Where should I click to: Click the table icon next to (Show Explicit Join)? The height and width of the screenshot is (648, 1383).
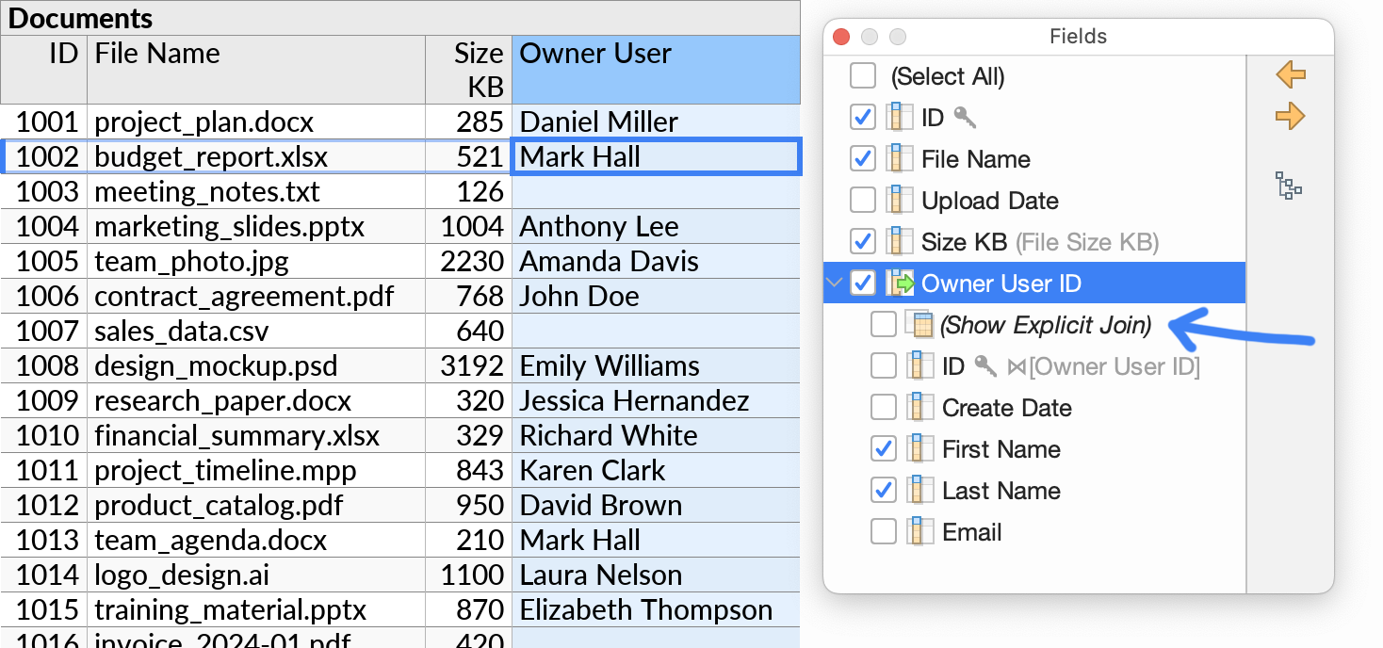[924, 324]
